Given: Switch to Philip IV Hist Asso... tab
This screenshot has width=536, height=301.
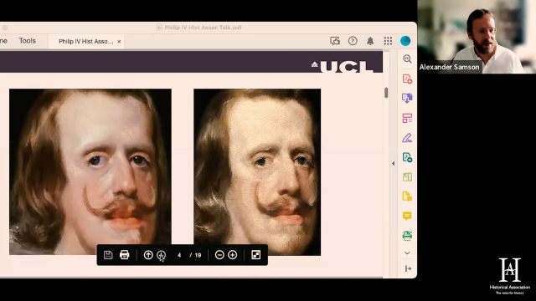Looking at the screenshot, I should [85, 41].
